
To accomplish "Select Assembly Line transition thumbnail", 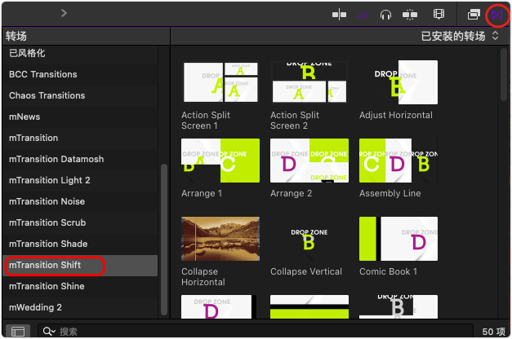I will click(398, 161).
